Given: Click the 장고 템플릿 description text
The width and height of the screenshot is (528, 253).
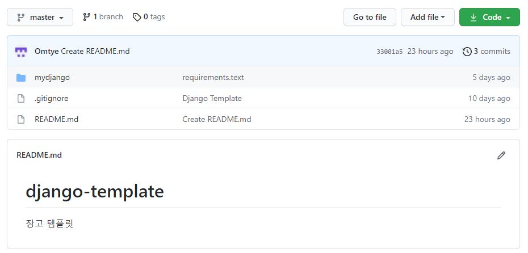Looking at the screenshot, I should pyautogui.click(x=49, y=224).
